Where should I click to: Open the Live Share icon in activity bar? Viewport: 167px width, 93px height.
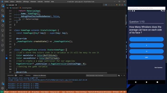tap(3, 50)
